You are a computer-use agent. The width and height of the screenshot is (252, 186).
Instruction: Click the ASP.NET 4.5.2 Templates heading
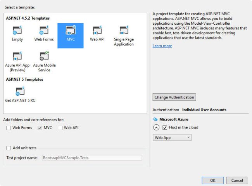(28, 18)
